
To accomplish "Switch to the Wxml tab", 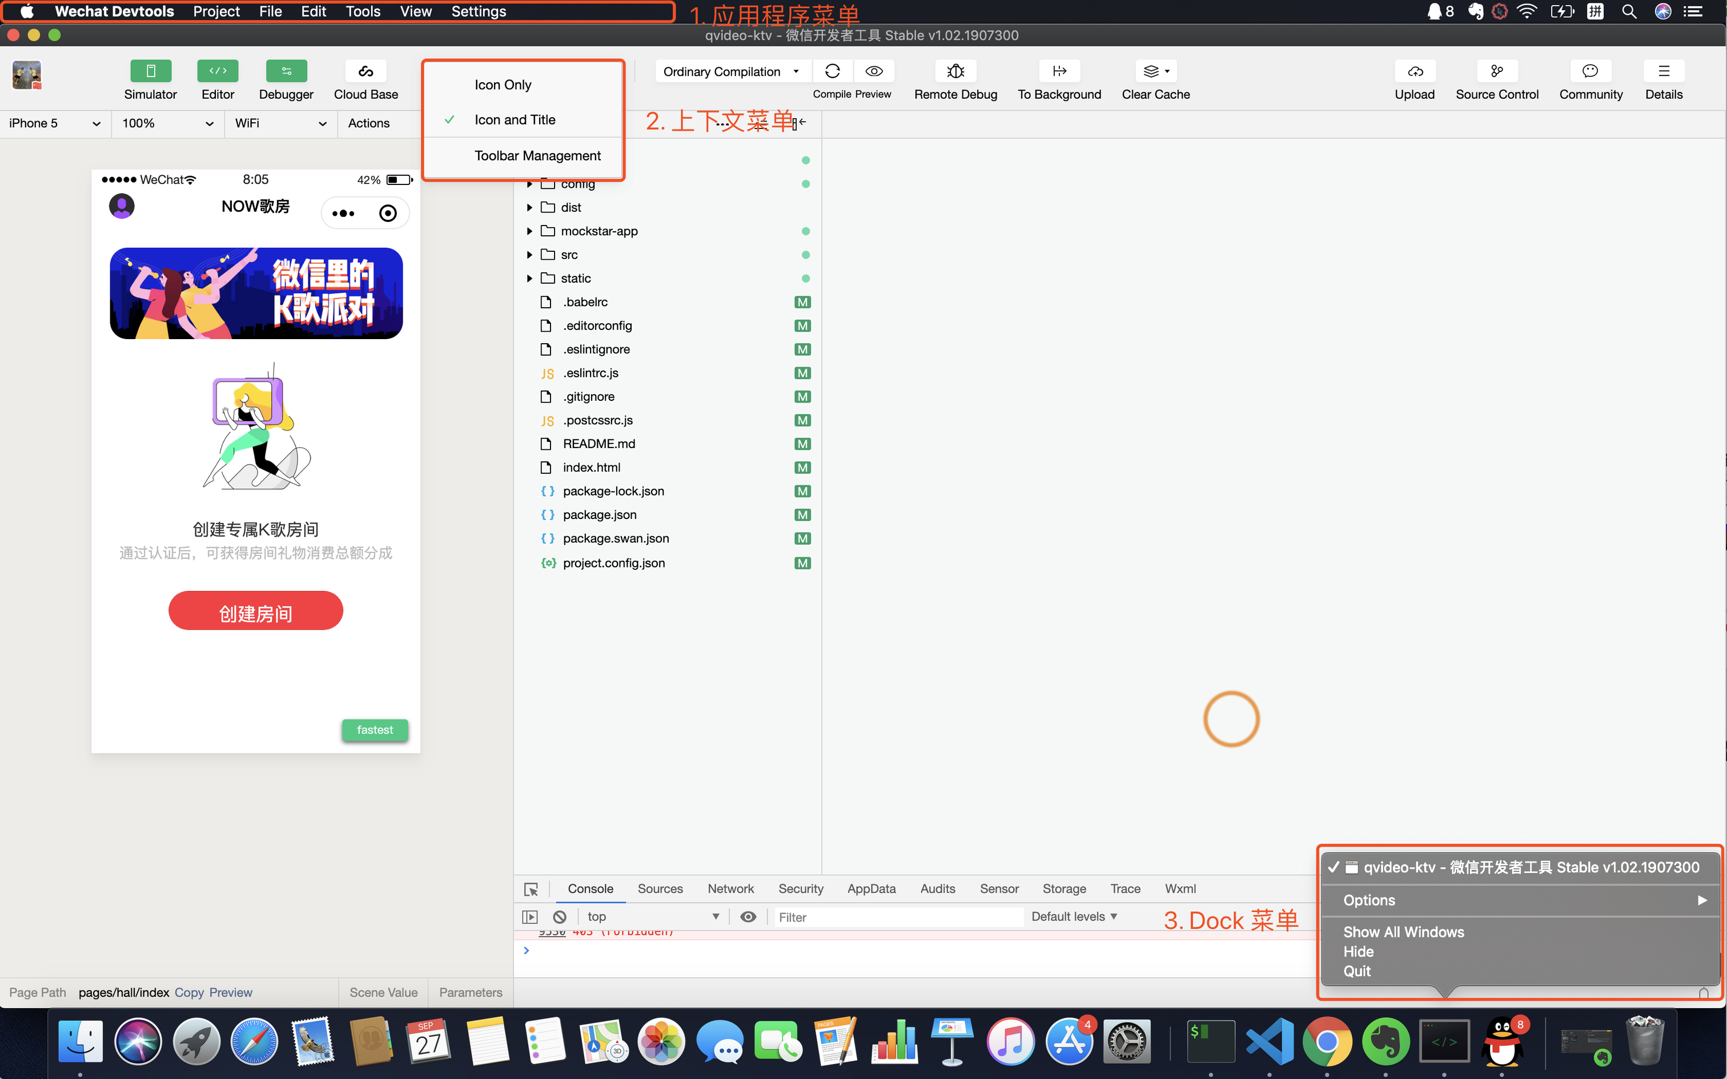I will (x=1180, y=889).
